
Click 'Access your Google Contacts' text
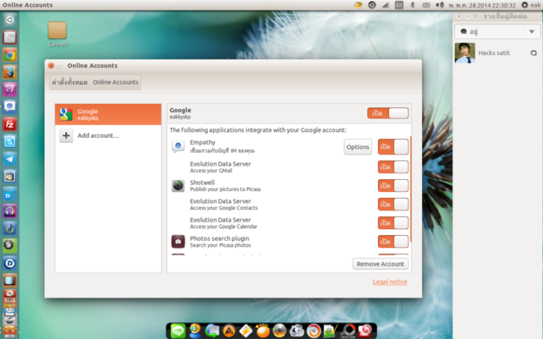click(x=224, y=208)
